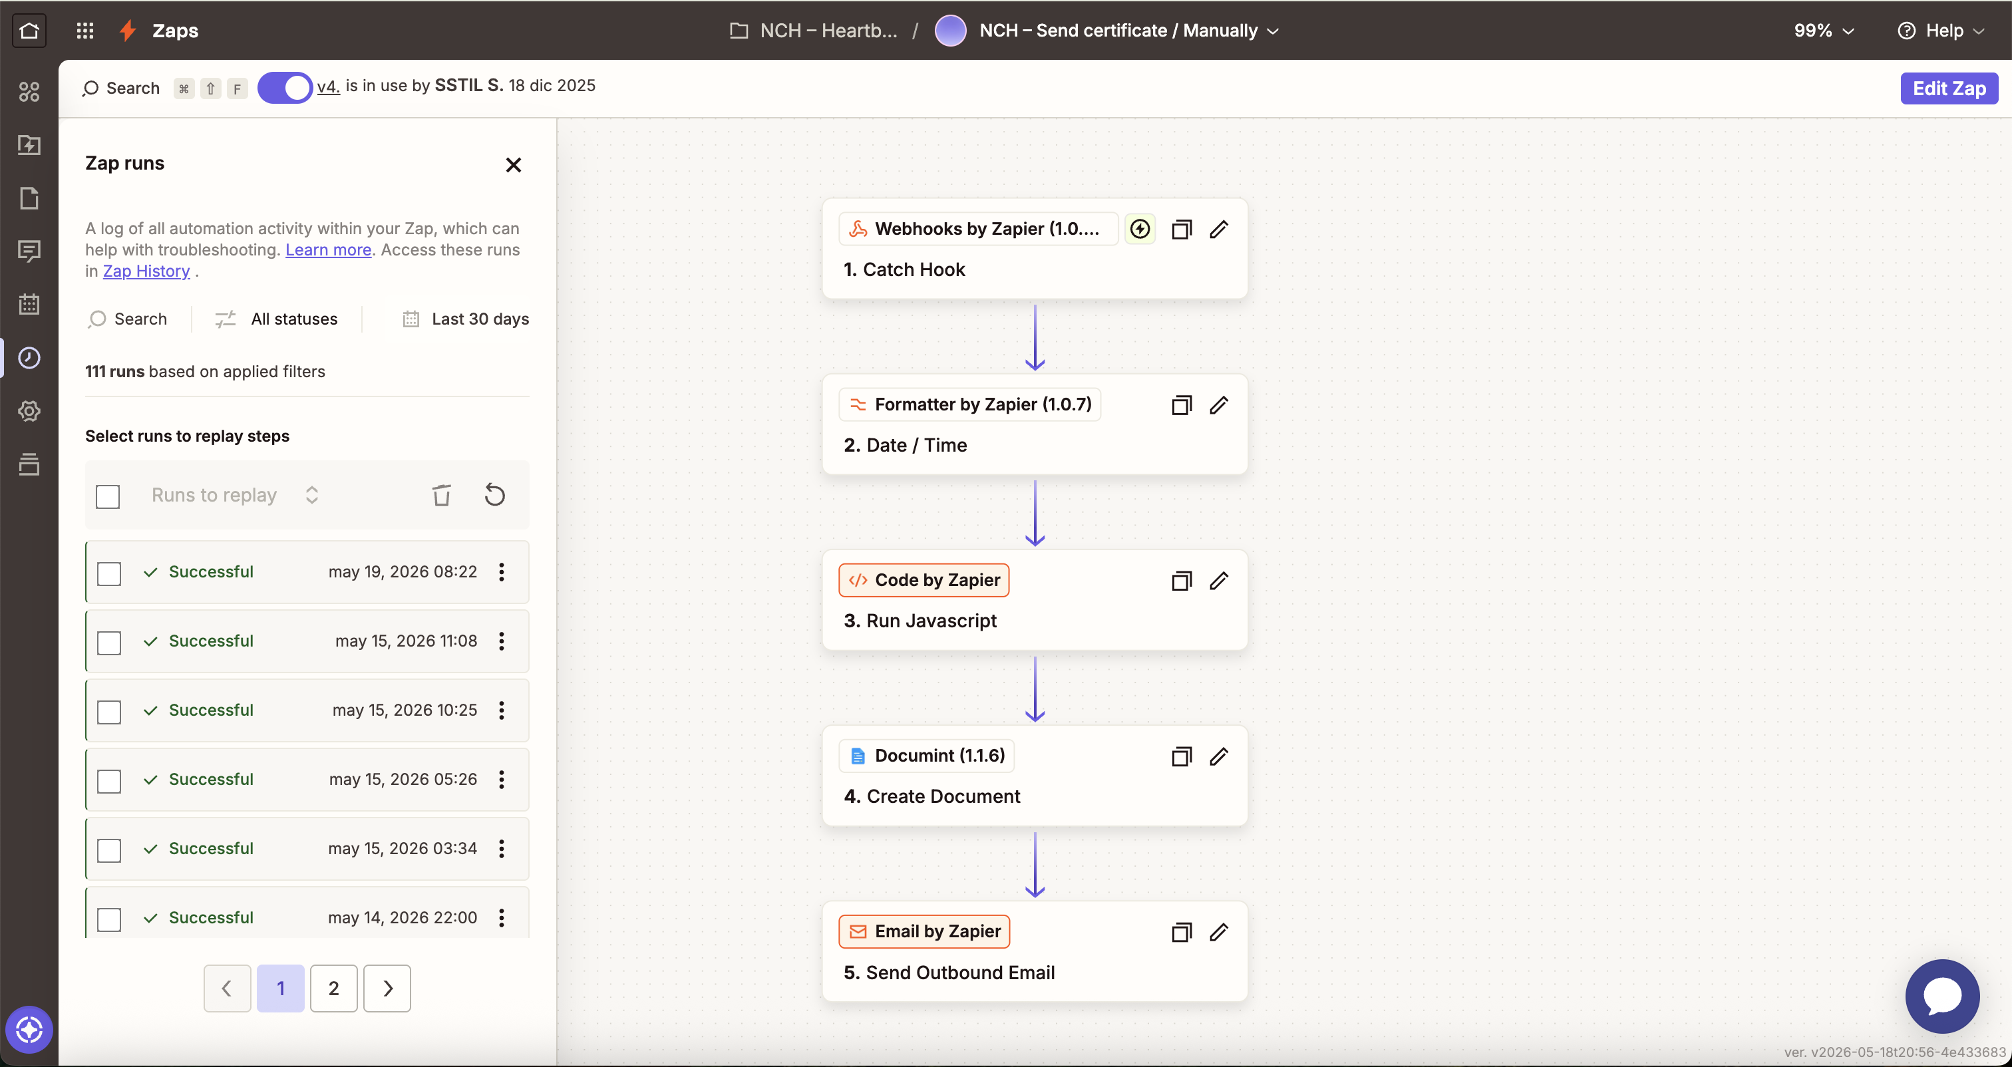Duplicate the Catch Hook step
The height and width of the screenshot is (1067, 2012).
(x=1181, y=229)
